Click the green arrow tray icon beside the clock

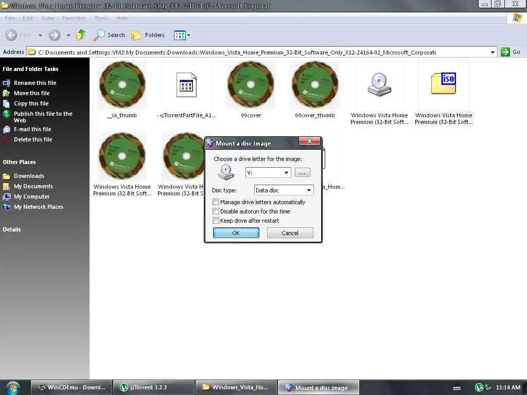pos(488,388)
